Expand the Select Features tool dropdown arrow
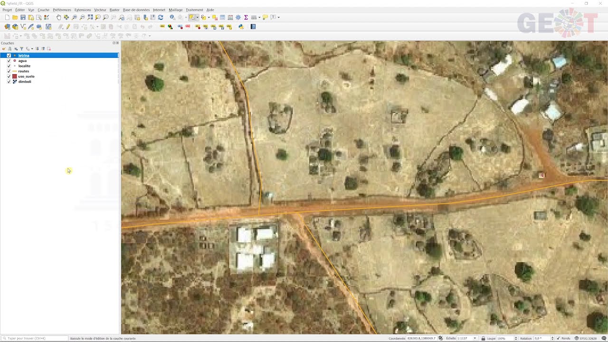The image size is (608, 342). pyautogui.click(x=197, y=17)
